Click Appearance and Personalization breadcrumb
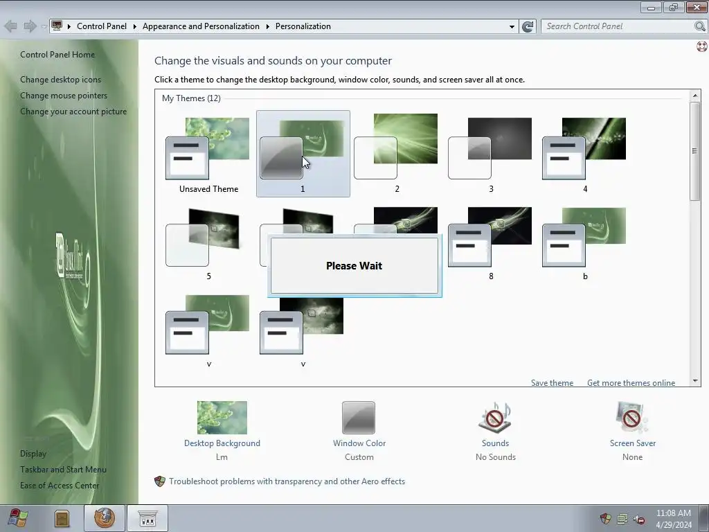 (x=201, y=26)
